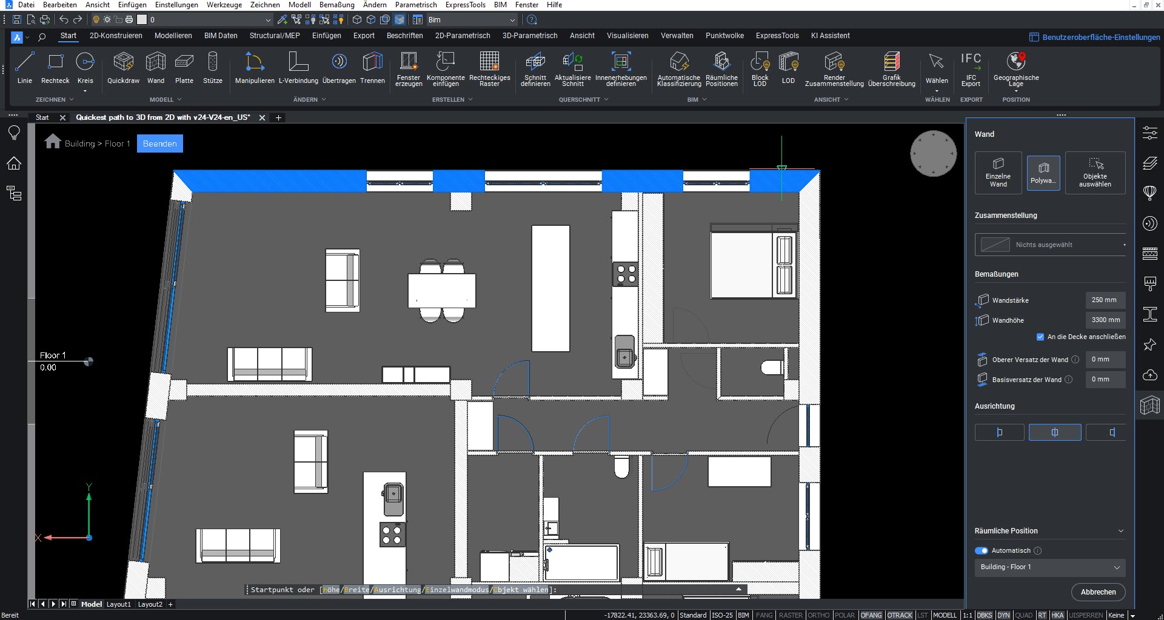Open the Bemaßung menu
Viewport: 1164px width, 620px height.
click(x=336, y=5)
